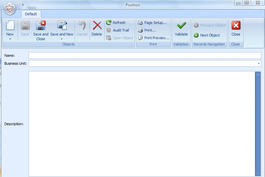Open Print Preview

coord(154,38)
